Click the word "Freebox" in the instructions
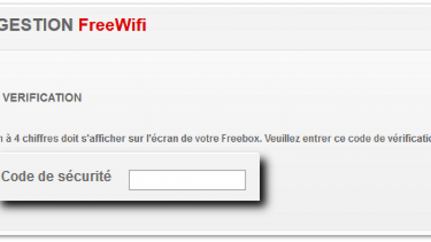 (240, 138)
